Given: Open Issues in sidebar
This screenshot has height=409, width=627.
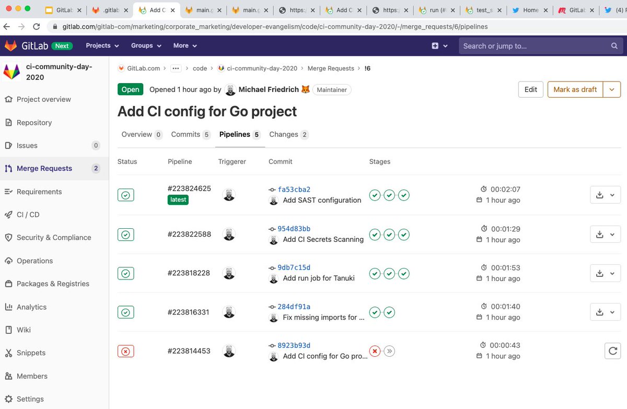Looking at the screenshot, I should 27,145.
